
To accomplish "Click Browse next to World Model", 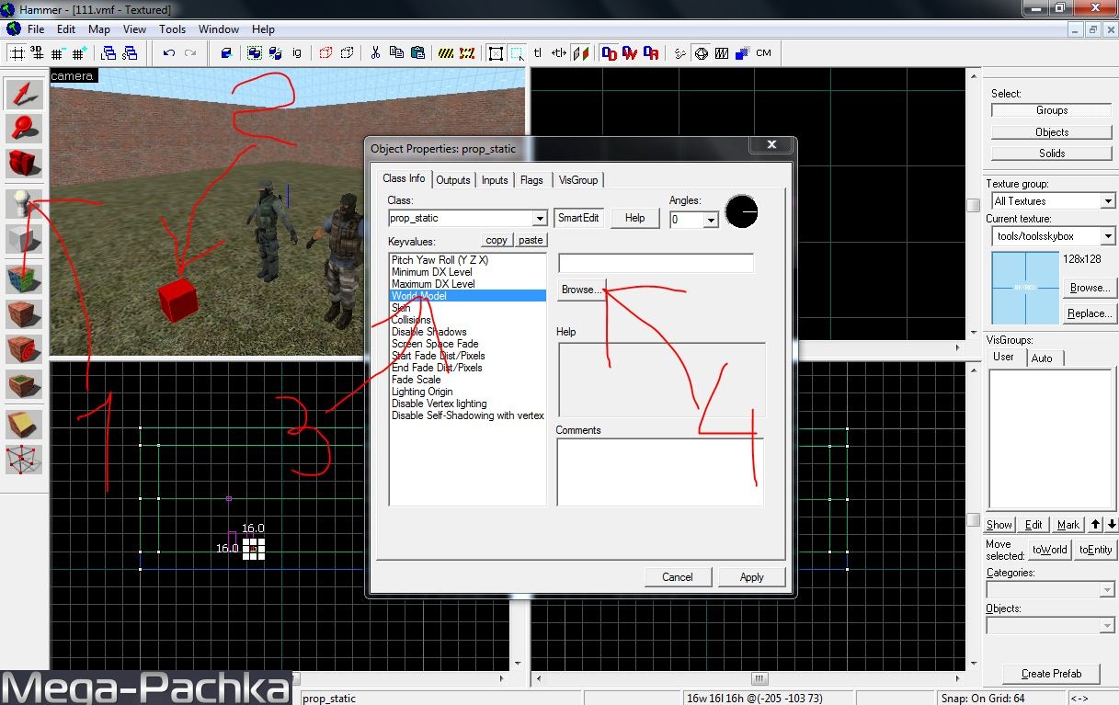I will [581, 290].
